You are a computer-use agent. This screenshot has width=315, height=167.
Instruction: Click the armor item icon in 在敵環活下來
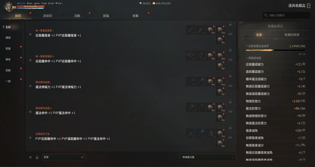coord(210,133)
